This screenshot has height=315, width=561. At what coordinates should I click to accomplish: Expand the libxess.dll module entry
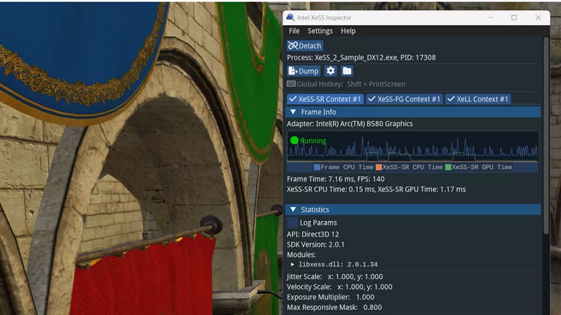(x=292, y=264)
